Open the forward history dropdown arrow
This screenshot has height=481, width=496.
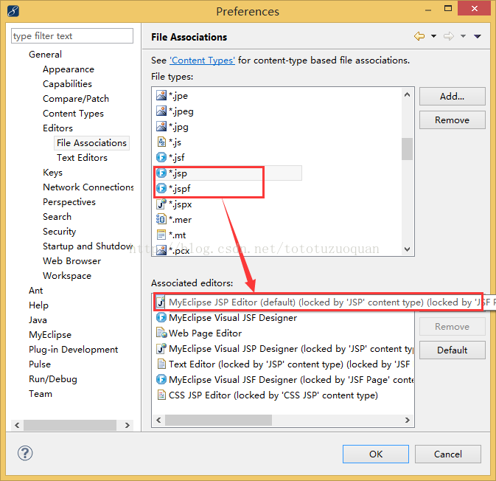(463, 36)
